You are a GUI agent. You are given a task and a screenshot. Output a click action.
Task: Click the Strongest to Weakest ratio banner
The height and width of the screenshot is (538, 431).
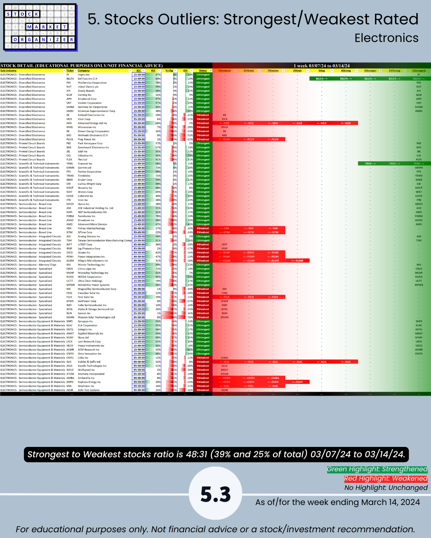216,454
